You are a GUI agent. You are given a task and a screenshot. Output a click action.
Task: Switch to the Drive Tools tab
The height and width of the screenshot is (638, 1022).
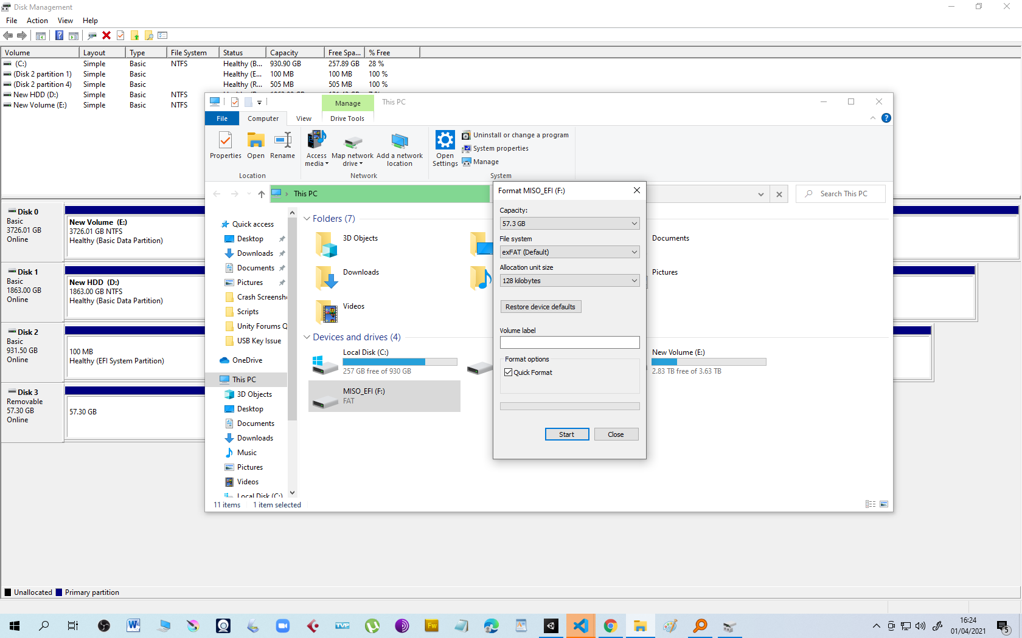coord(347,118)
